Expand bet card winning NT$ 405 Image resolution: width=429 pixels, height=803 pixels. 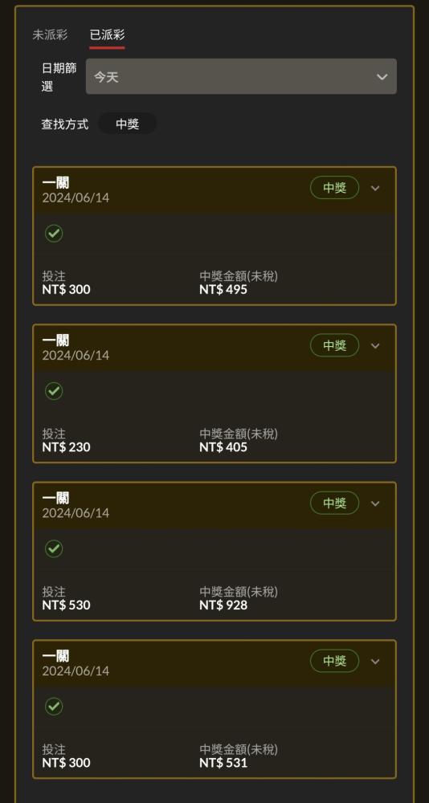pyautogui.click(x=375, y=345)
